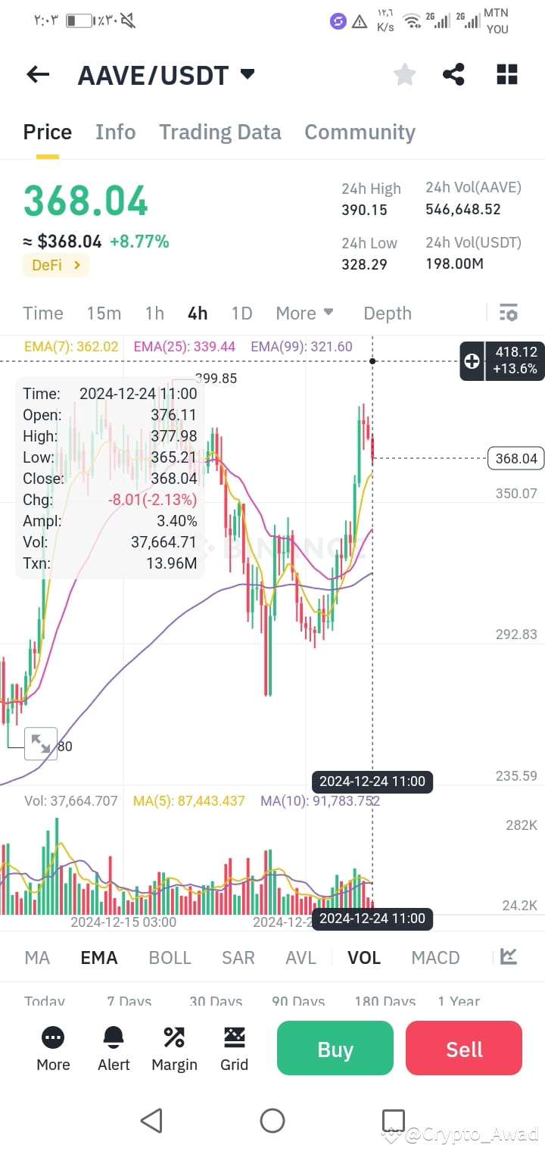Toggle the VOL indicator
Viewport: 545px width, 1151px height.
coord(364,957)
